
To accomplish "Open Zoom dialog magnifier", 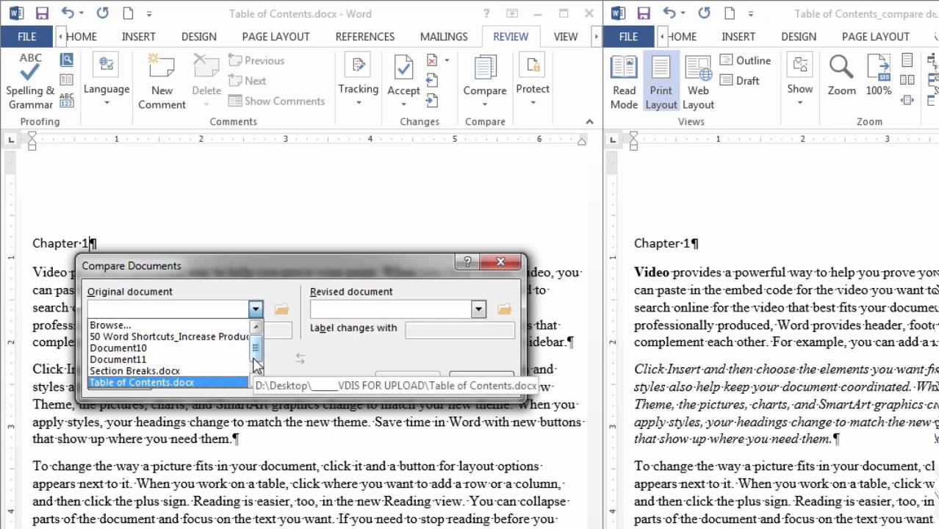I will point(841,76).
